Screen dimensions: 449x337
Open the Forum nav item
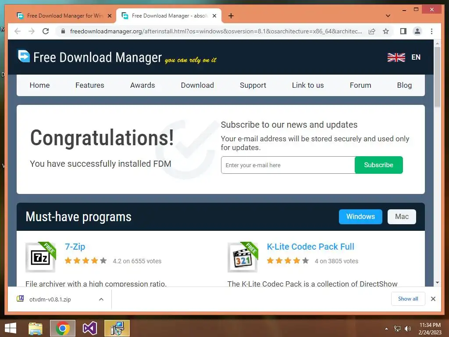point(360,85)
